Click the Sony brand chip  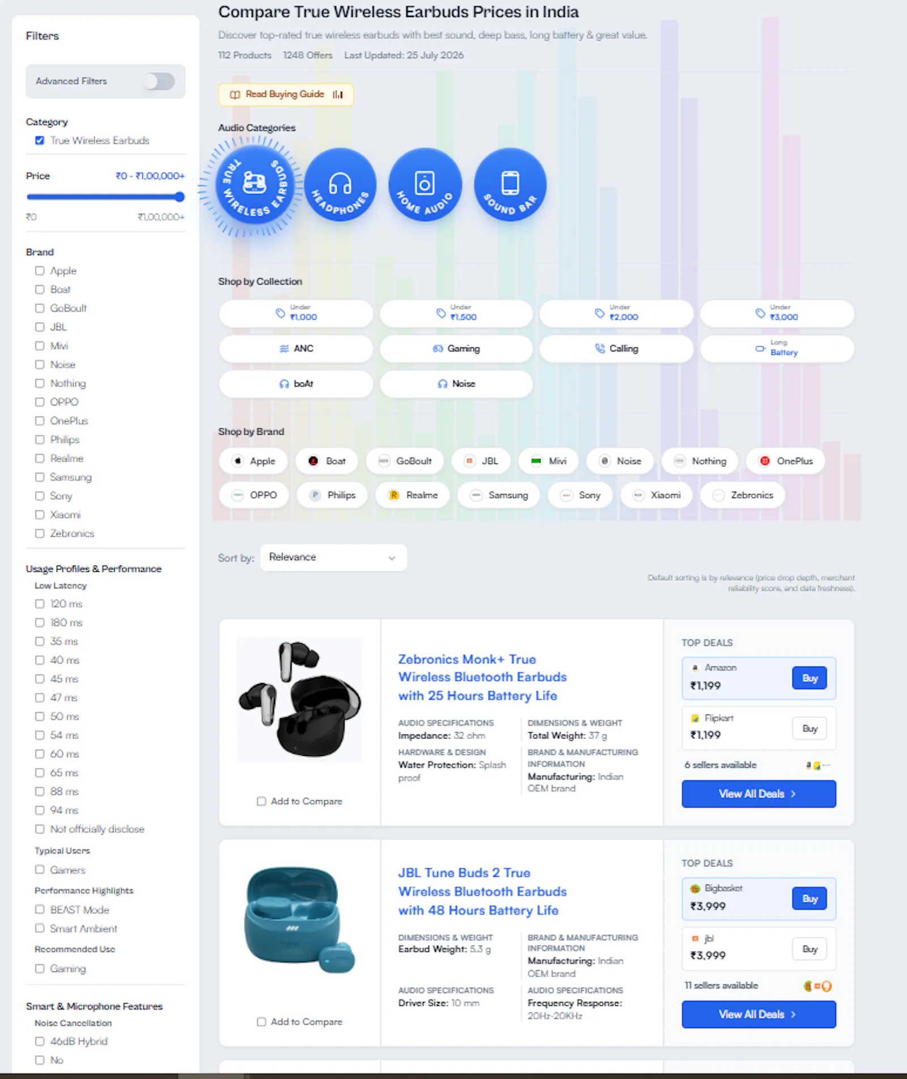pos(580,495)
